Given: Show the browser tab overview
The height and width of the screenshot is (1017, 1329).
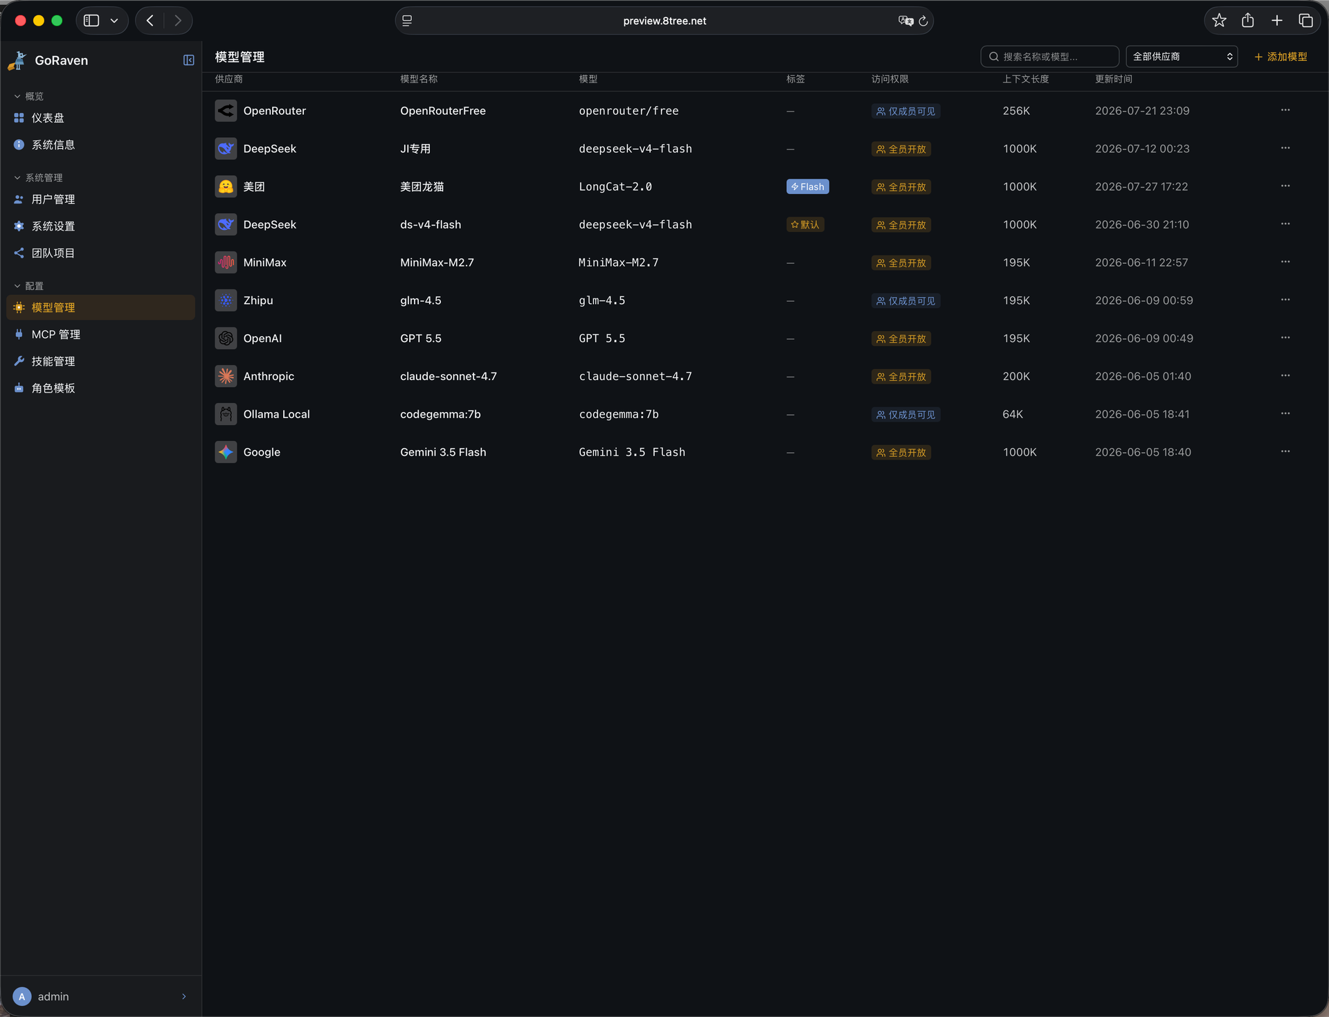Looking at the screenshot, I should [1306, 21].
